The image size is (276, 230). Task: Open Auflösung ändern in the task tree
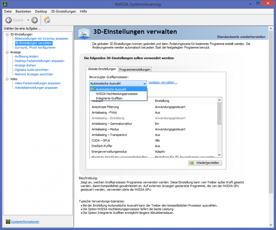coord(27,56)
